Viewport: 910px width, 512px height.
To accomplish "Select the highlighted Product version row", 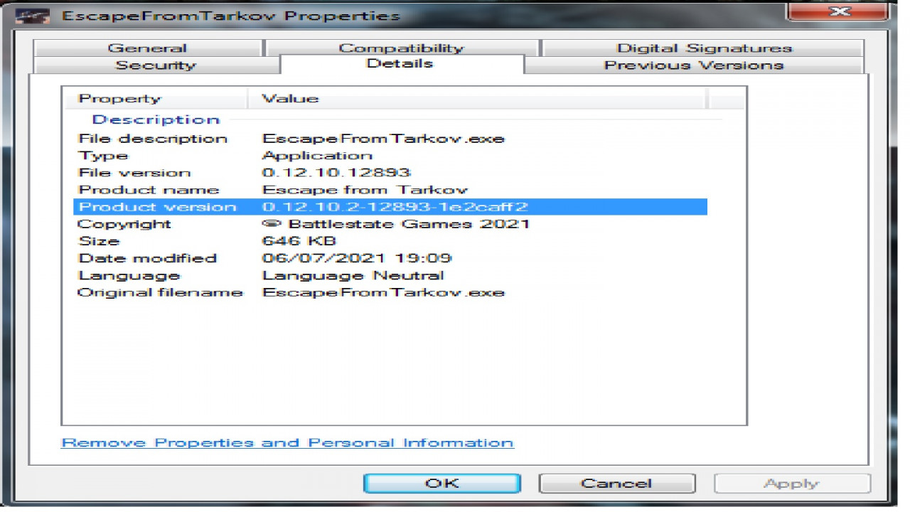I will [x=390, y=207].
